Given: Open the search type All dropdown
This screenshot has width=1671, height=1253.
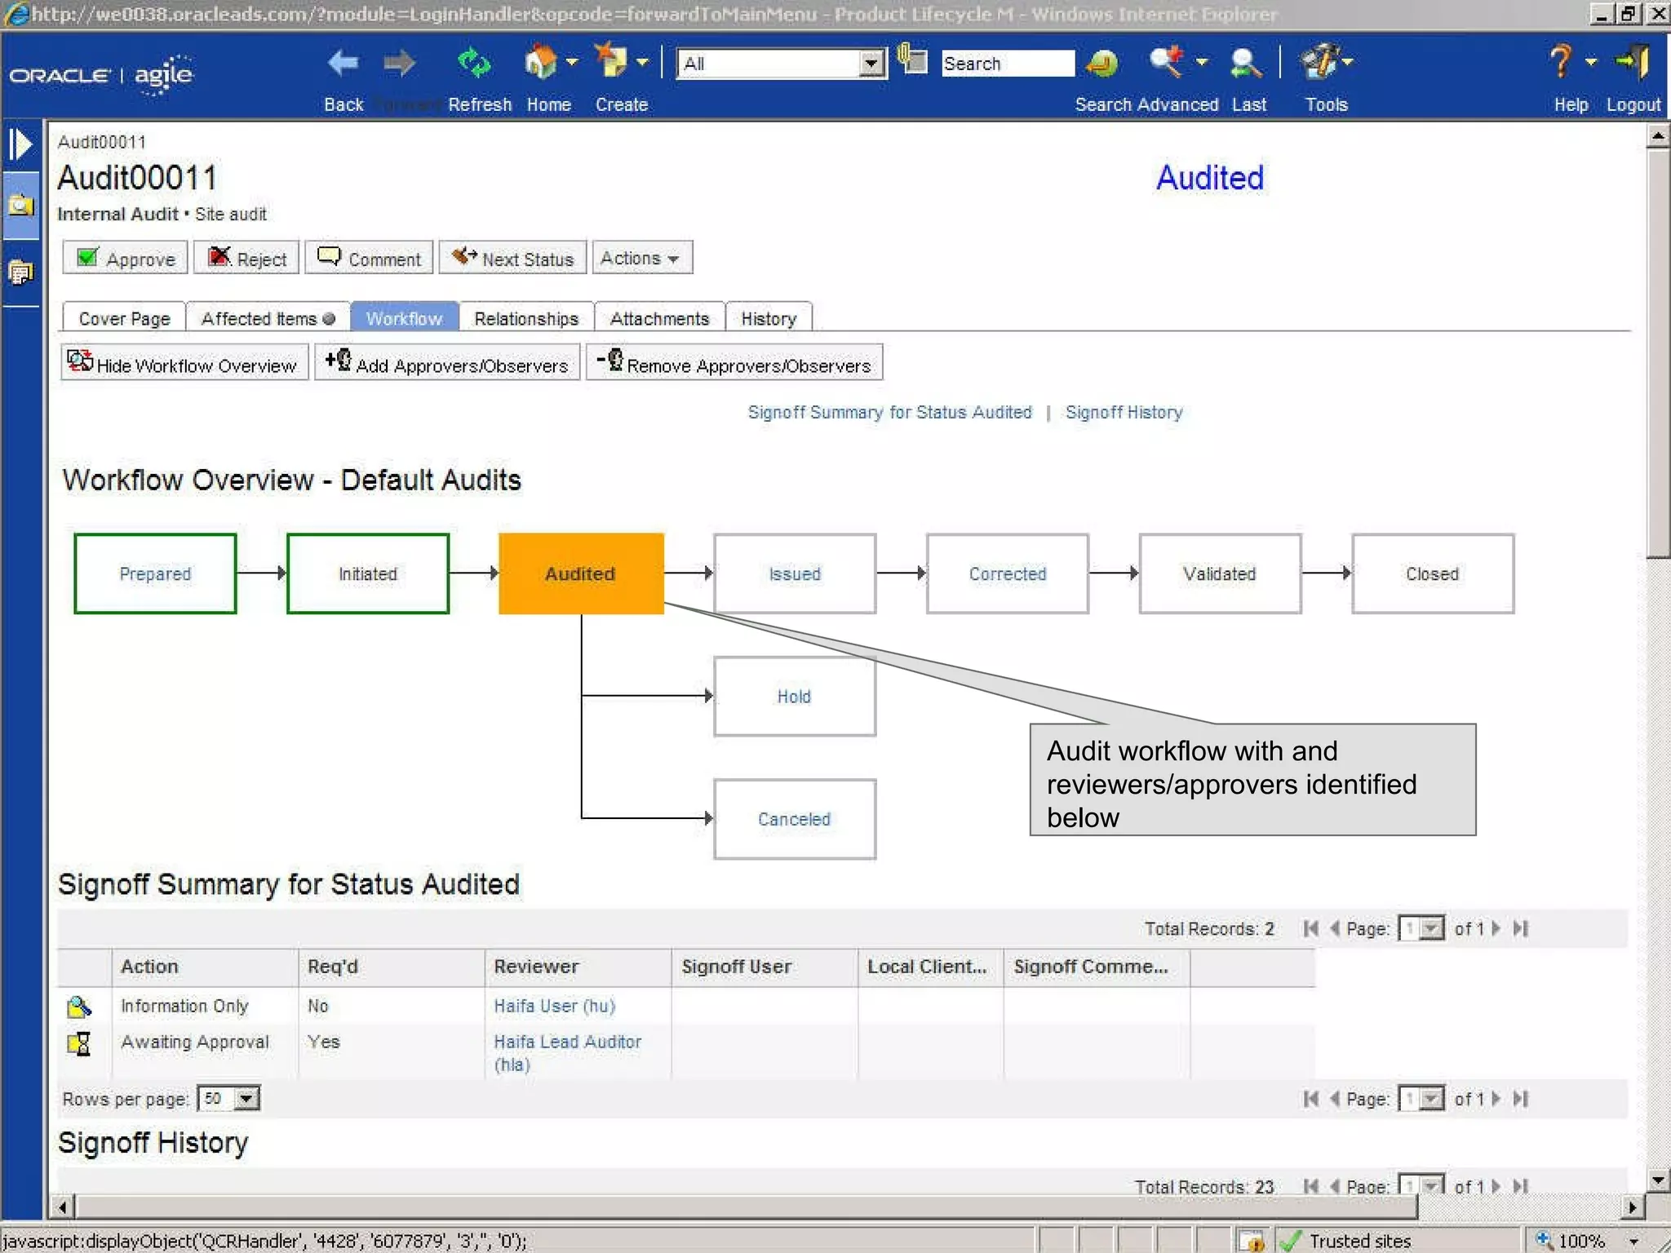Looking at the screenshot, I should coord(871,64).
